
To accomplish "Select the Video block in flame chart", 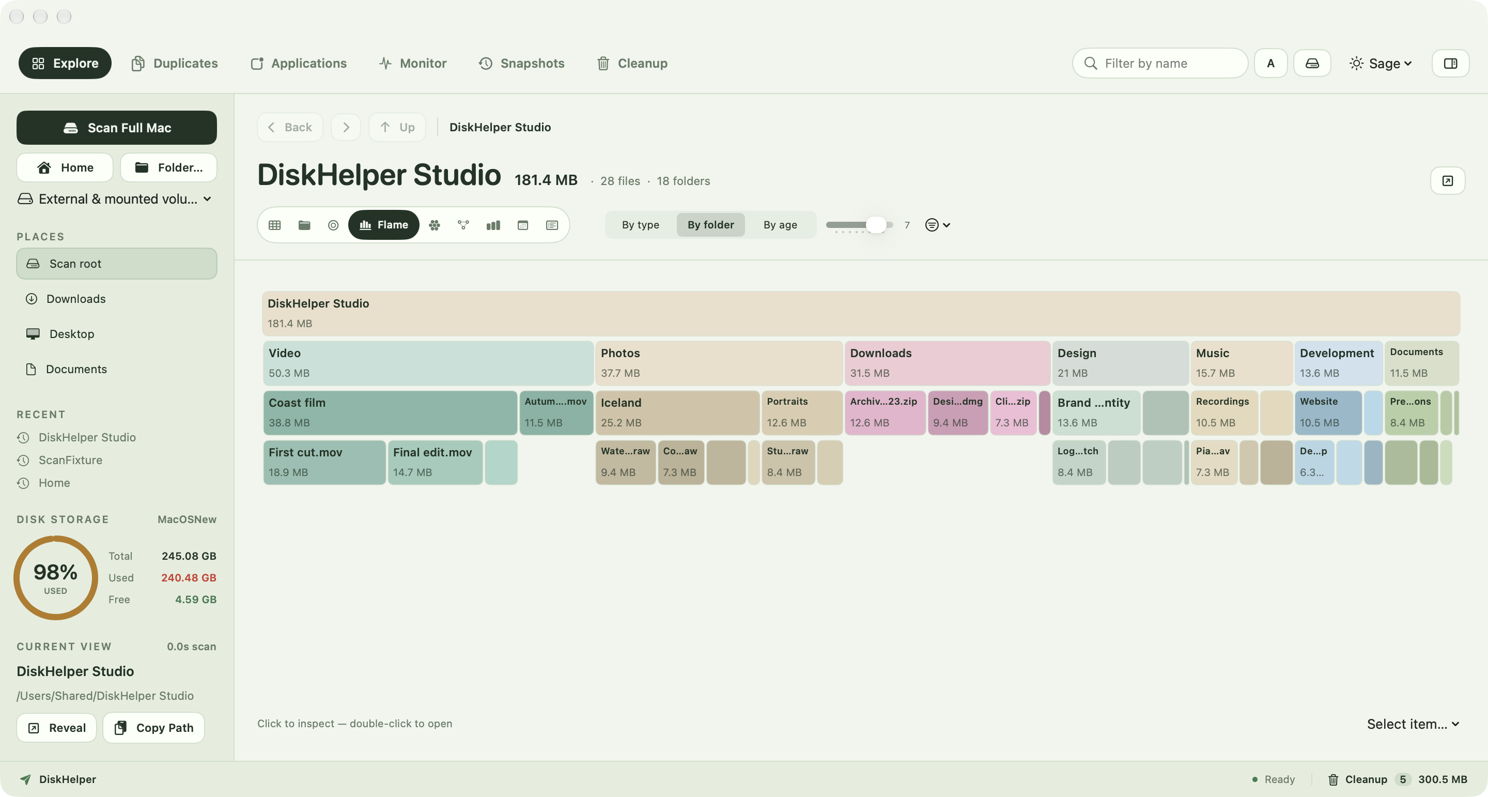I will coord(429,363).
